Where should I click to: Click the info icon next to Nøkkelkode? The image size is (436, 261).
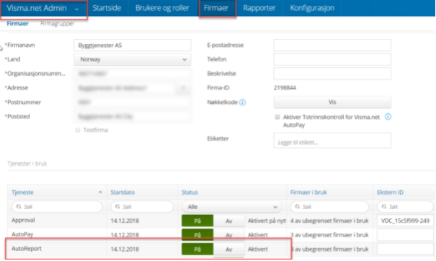[x=242, y=102]
